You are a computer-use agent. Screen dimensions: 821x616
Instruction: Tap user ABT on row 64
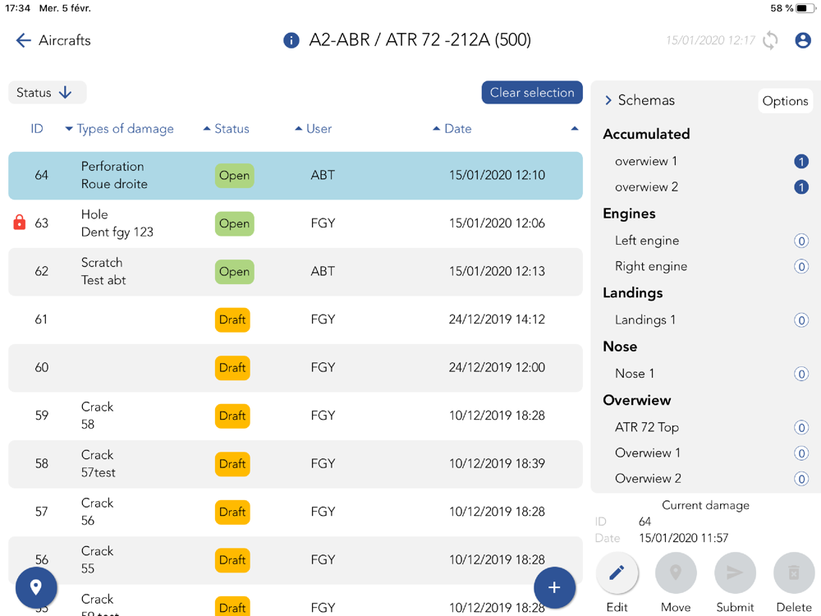[323, 176]
